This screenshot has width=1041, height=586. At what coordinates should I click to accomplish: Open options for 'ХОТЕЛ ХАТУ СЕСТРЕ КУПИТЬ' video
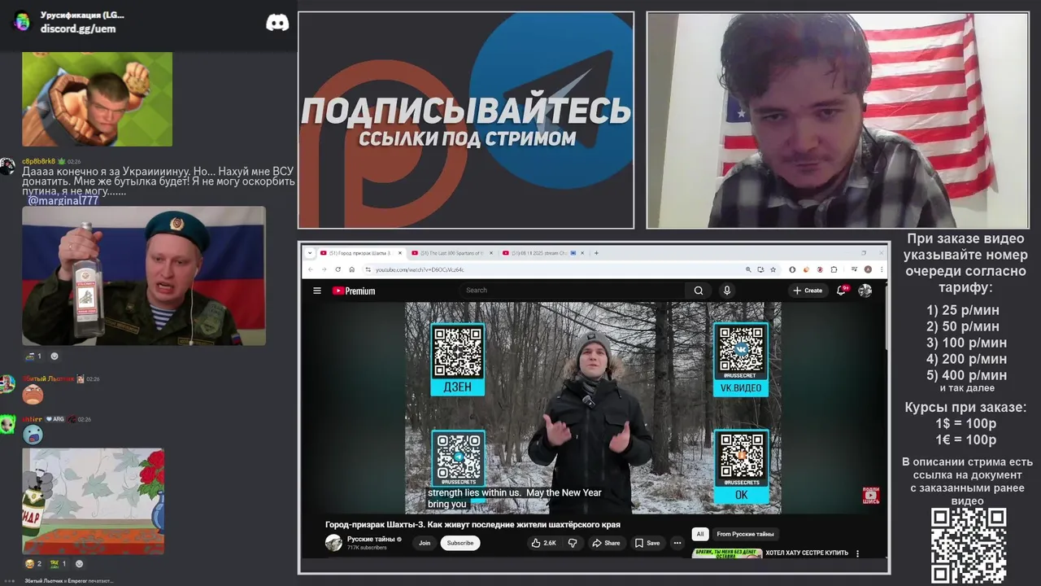click(857, 553)
